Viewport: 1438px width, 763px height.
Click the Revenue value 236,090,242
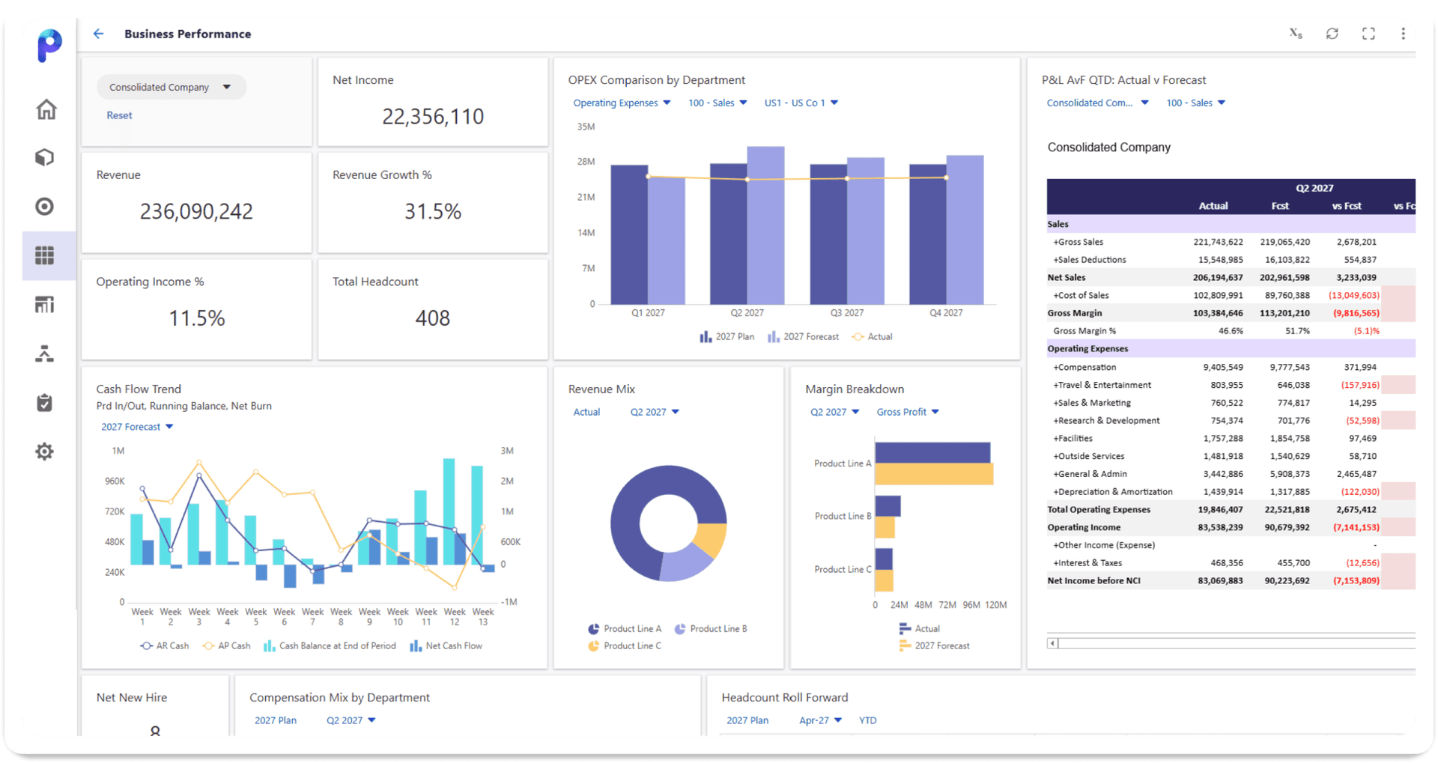click(196, 211)
